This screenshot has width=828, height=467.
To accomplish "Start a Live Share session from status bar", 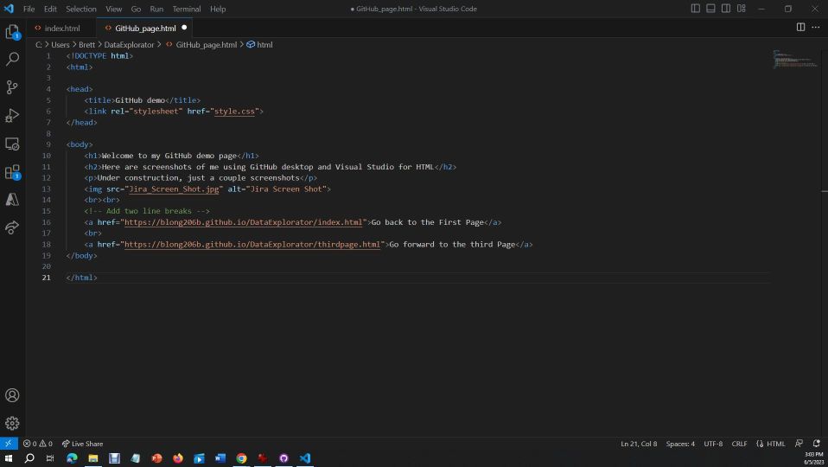I will (82, 444).
